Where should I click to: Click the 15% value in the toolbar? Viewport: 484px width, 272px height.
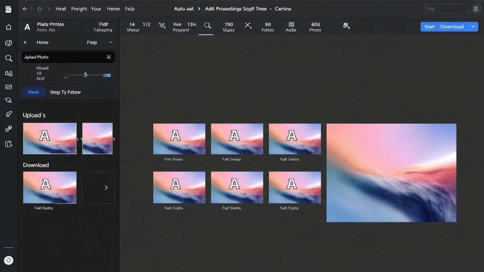(192, 25)
